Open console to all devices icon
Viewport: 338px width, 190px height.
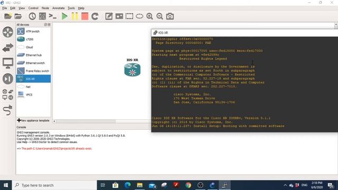(x=53, y=16)
